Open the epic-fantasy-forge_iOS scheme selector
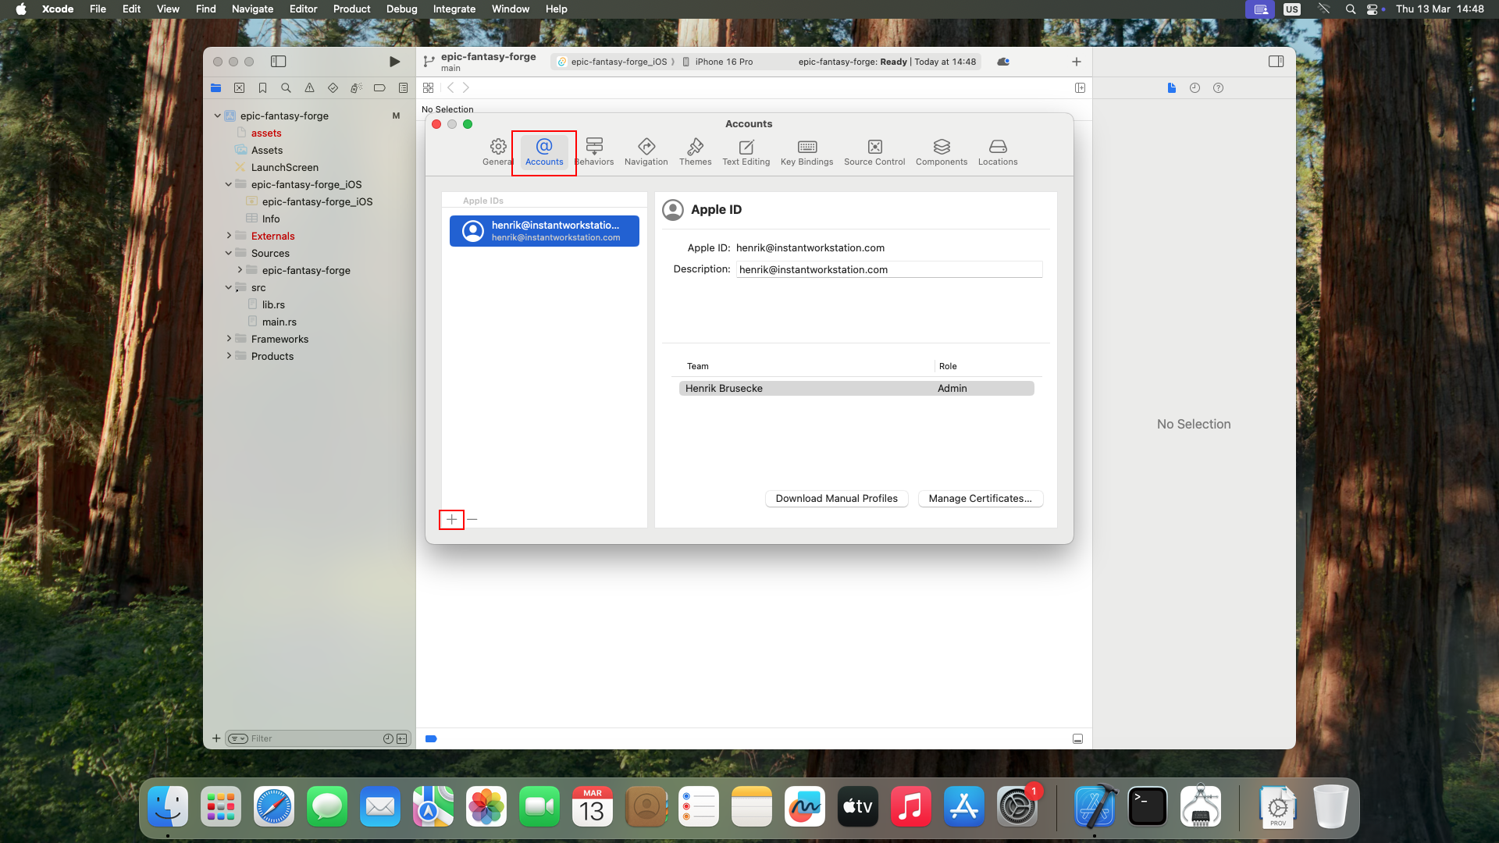This screenshot has height=843, width=1499. click(613, 62)
